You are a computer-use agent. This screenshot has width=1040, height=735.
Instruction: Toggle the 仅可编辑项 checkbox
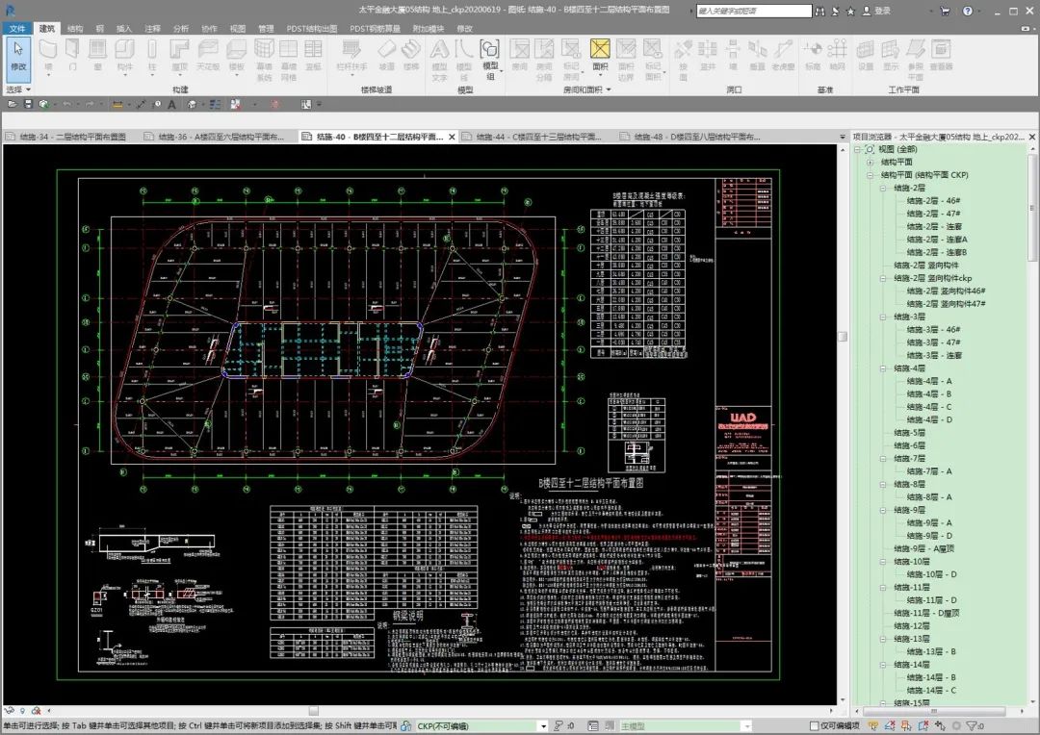(x=815, y=726)
